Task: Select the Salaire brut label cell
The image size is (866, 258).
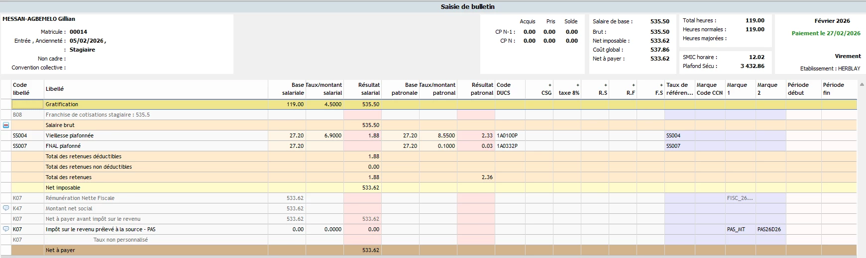Action: [156, 125]
